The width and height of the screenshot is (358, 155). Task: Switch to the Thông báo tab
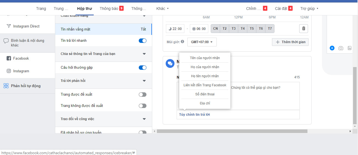tap(109, 9)
